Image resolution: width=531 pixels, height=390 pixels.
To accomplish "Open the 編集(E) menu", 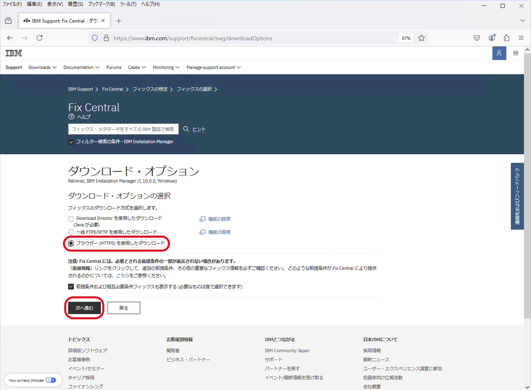I will (x=34, y=4).
